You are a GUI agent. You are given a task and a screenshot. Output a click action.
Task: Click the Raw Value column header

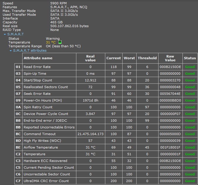[170, 58]
